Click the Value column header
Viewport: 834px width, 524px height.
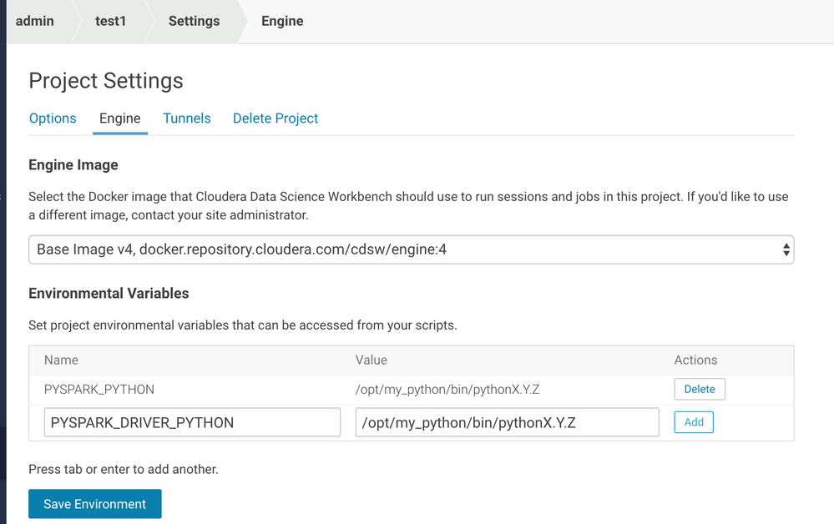[x=372, y=360]
